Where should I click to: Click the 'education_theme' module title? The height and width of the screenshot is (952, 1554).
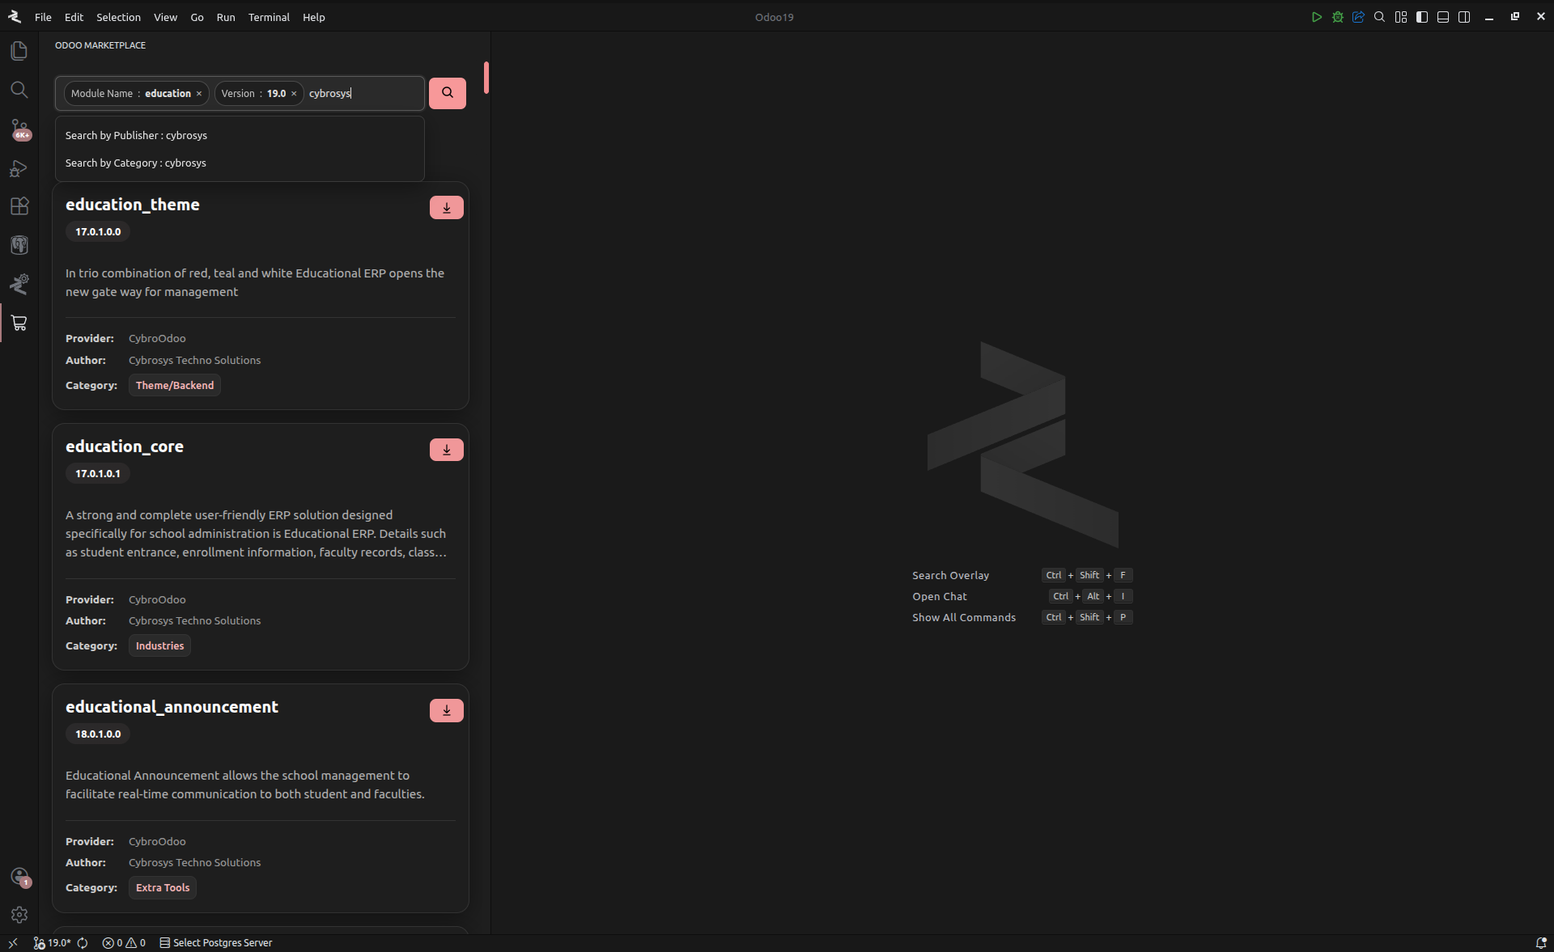point(133,205)
